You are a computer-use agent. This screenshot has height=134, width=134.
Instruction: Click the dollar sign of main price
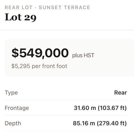pos(15,53)
